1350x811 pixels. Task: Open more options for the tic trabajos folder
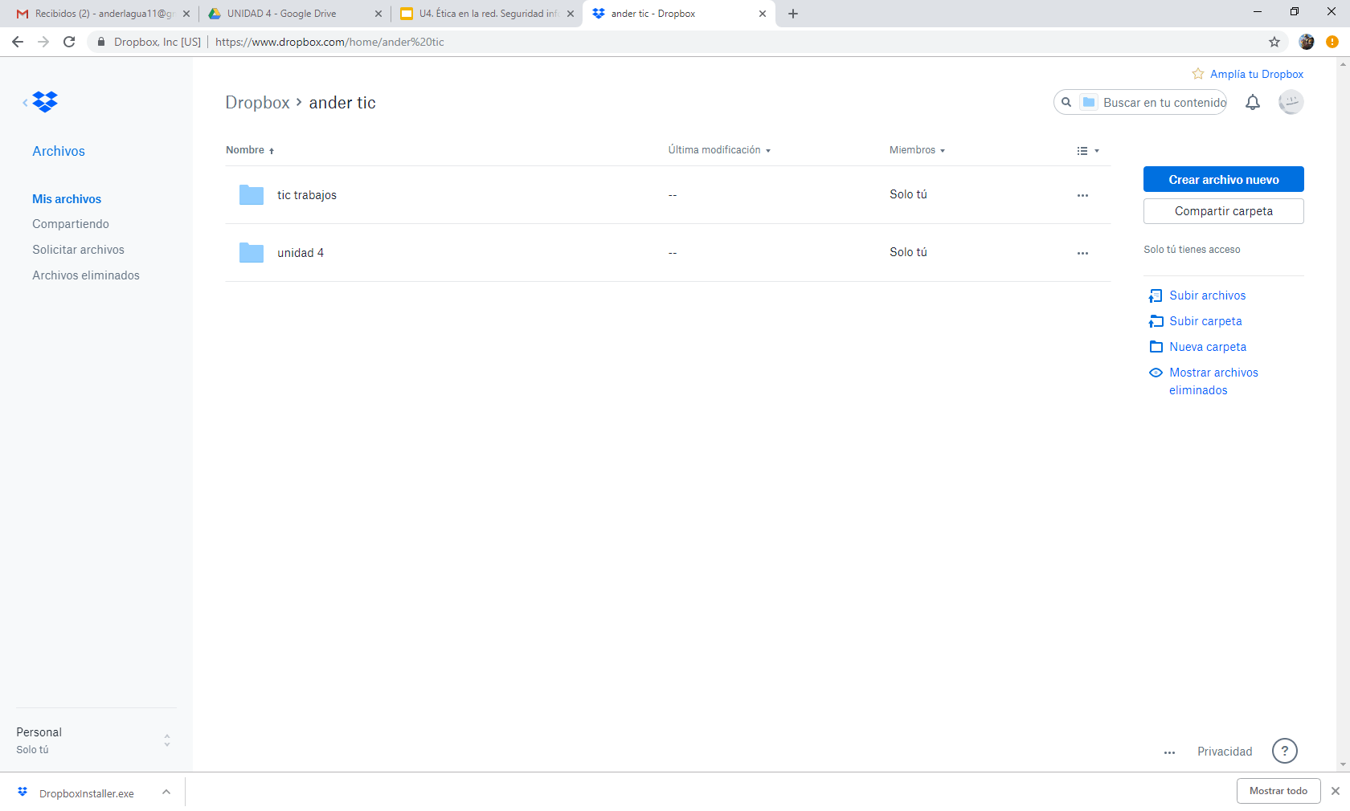(1082, 195)
